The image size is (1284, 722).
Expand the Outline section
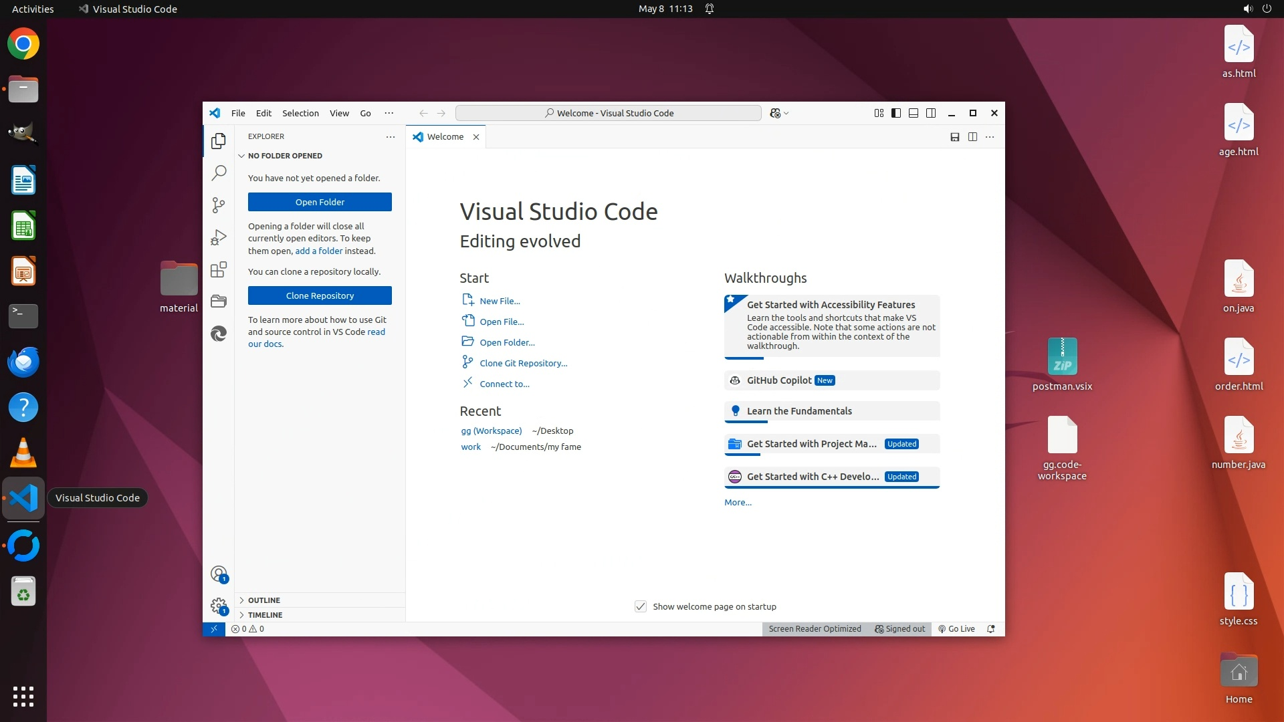[264, 600]
